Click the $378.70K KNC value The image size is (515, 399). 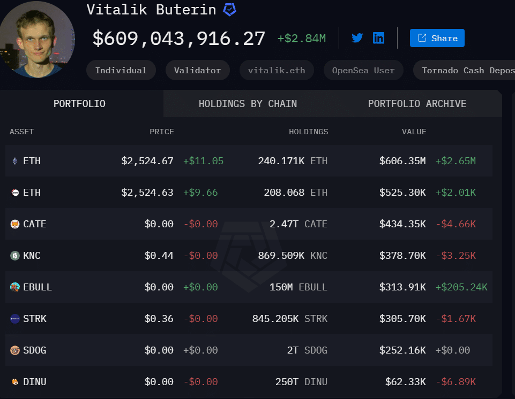click(x=402, y=256)
